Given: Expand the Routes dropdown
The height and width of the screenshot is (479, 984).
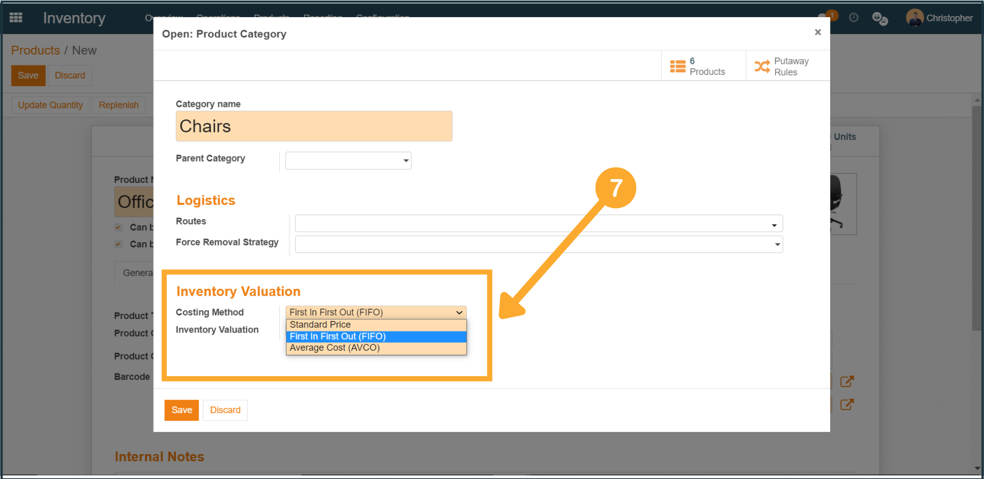Looking at the screenshot, I should 538,224.
